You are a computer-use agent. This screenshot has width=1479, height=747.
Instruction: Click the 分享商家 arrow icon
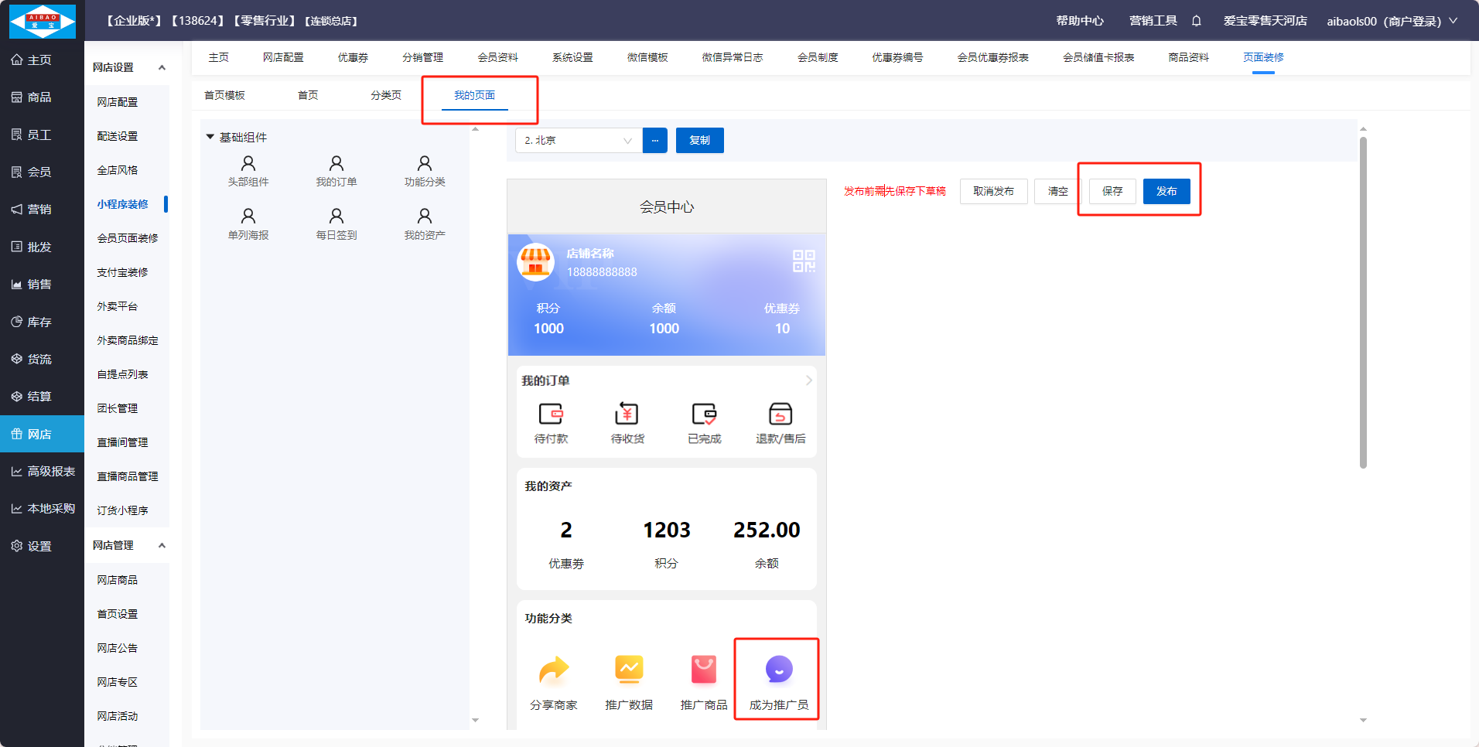click(x=553, y=670)
